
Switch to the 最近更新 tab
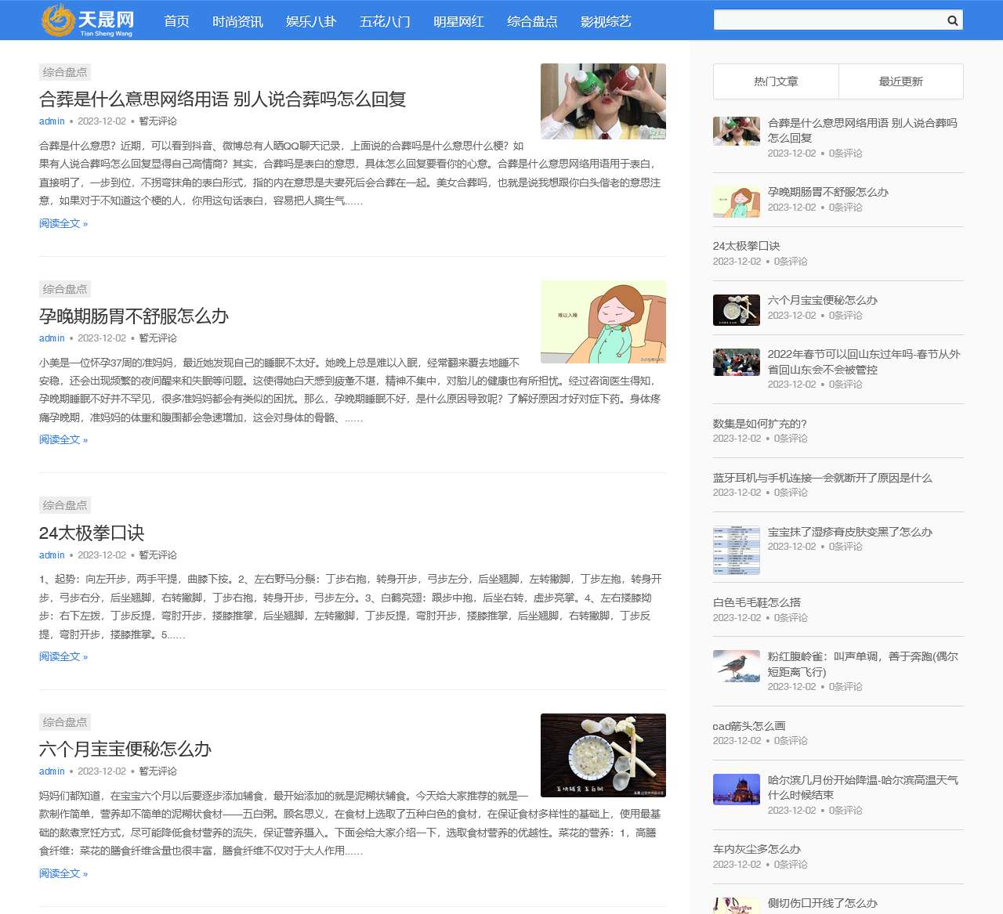point(900,81)
